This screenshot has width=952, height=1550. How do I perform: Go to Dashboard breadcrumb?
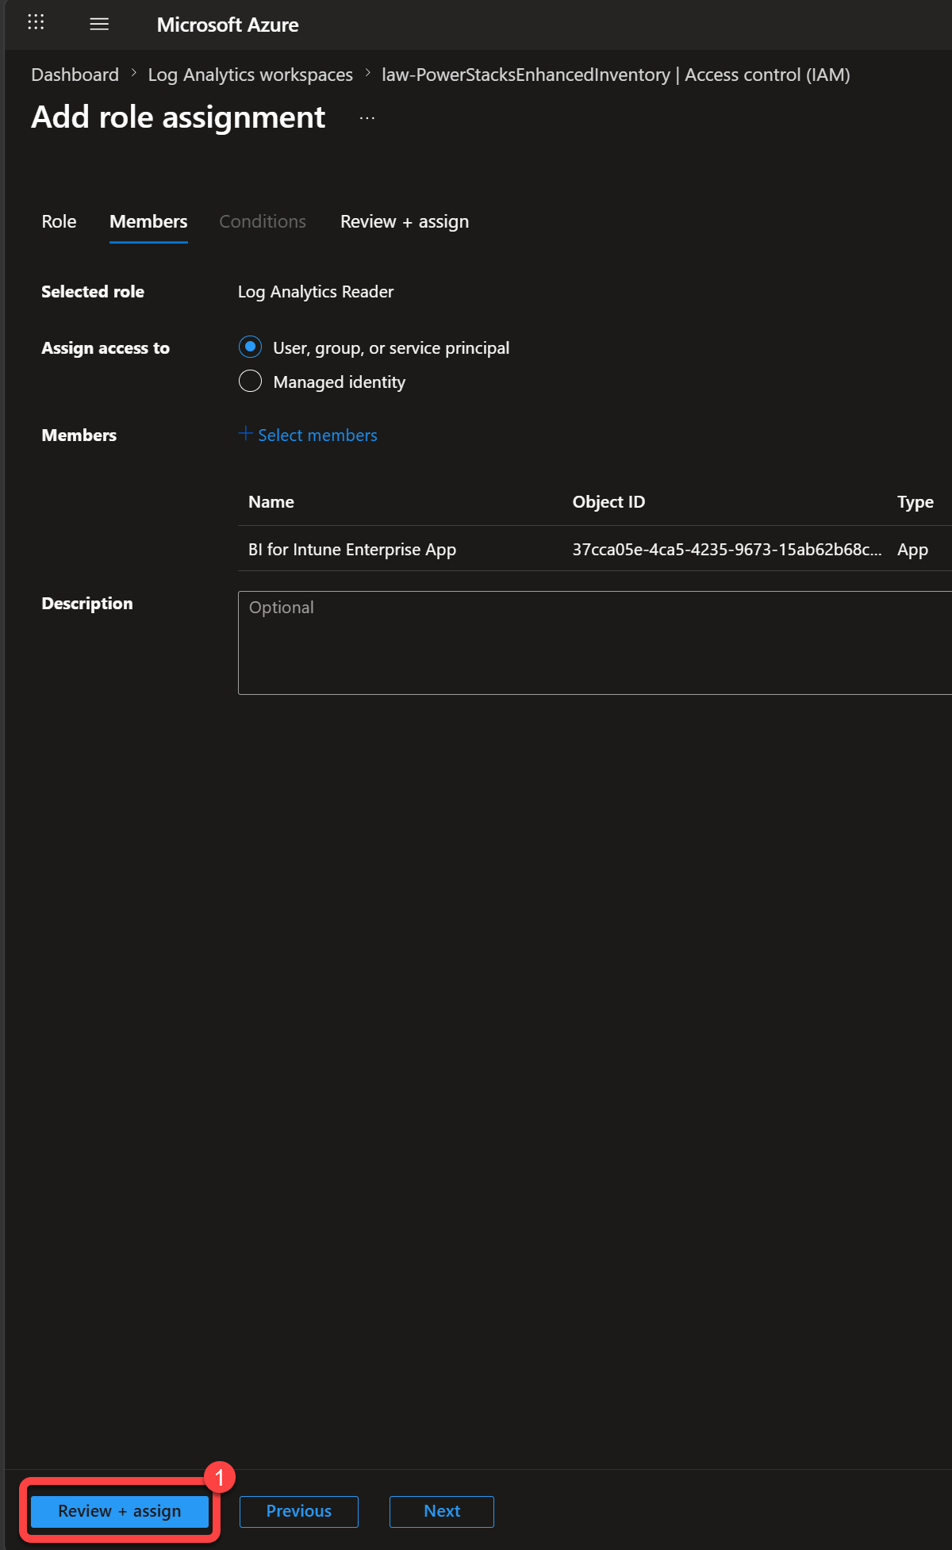(75, 75)
